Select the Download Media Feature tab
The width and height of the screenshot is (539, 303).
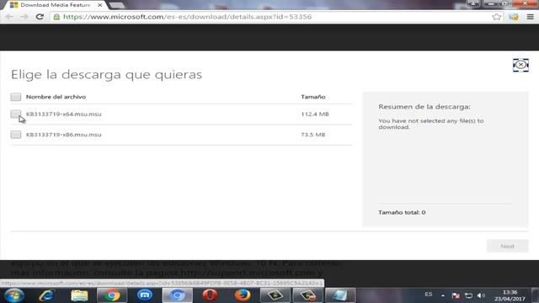tap(55, 5)
